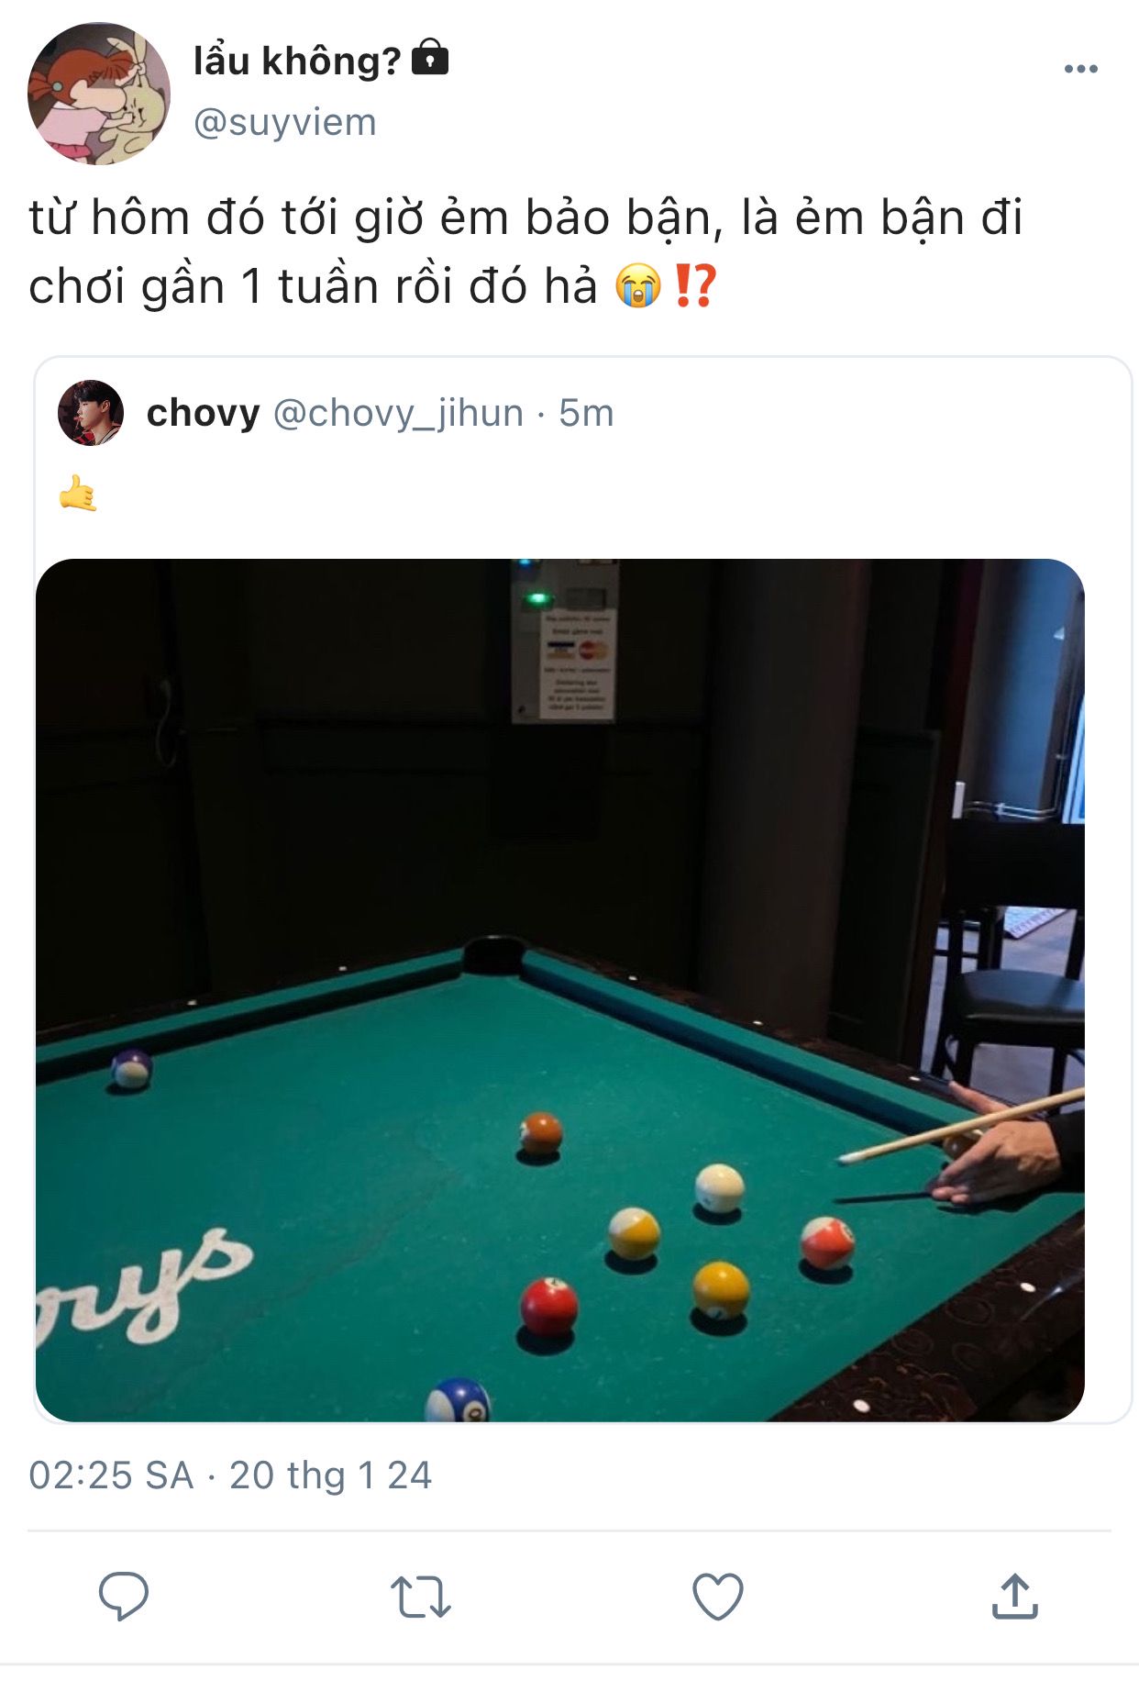
Task: Select the main tweet text body
Action: (x=525, y=252)
